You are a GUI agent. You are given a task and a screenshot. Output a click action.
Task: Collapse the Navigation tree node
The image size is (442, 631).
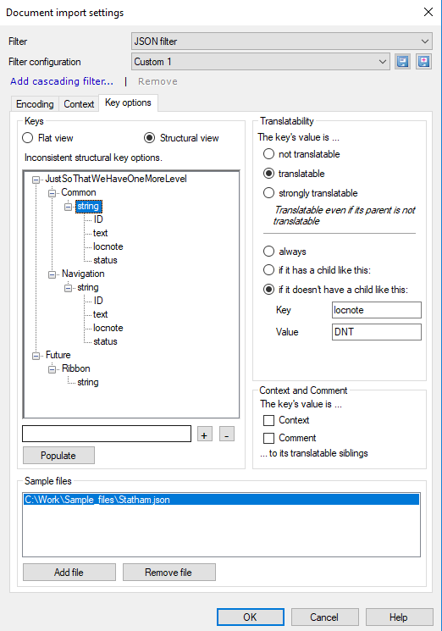(x=52, y=274)
